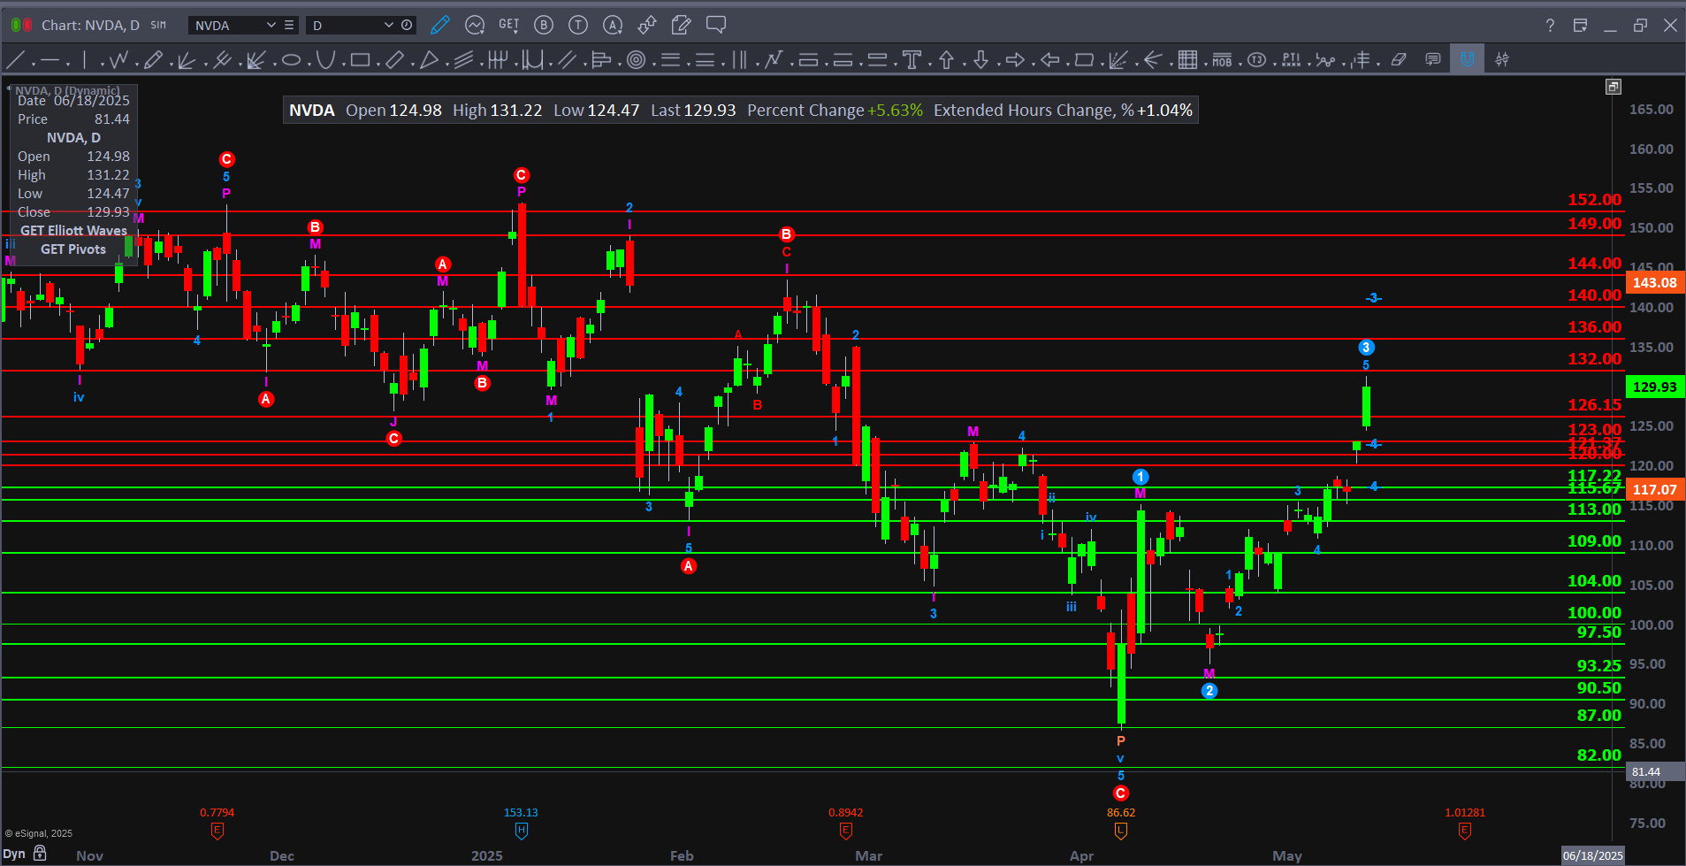Toggle the magnet snap mode

point(1467,60)
